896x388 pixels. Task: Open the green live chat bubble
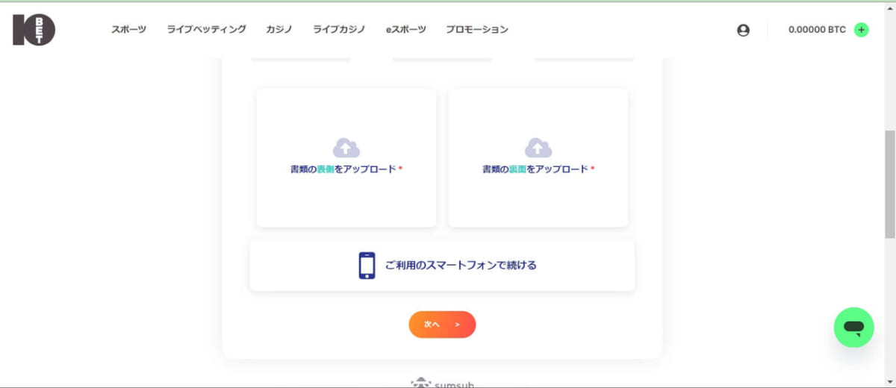(853, 328)
